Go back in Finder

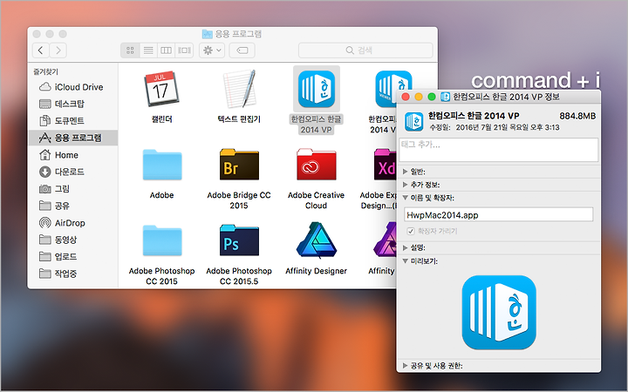(x=40, y=51)
